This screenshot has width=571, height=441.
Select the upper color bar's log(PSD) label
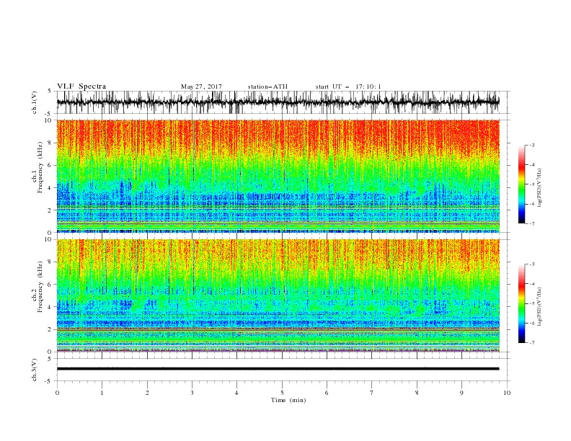[x=539, y=188]
